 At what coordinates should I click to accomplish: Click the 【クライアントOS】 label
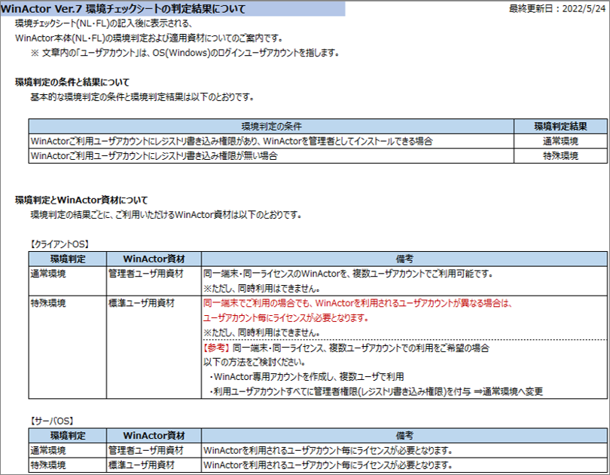tap(59, 244)
